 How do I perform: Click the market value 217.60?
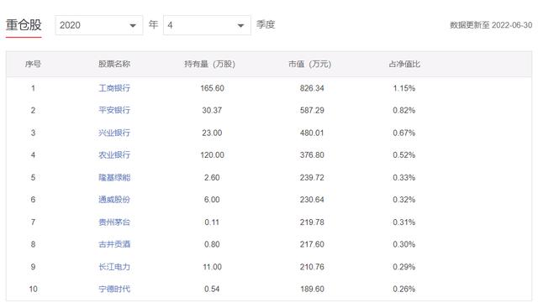coord(312,244)
